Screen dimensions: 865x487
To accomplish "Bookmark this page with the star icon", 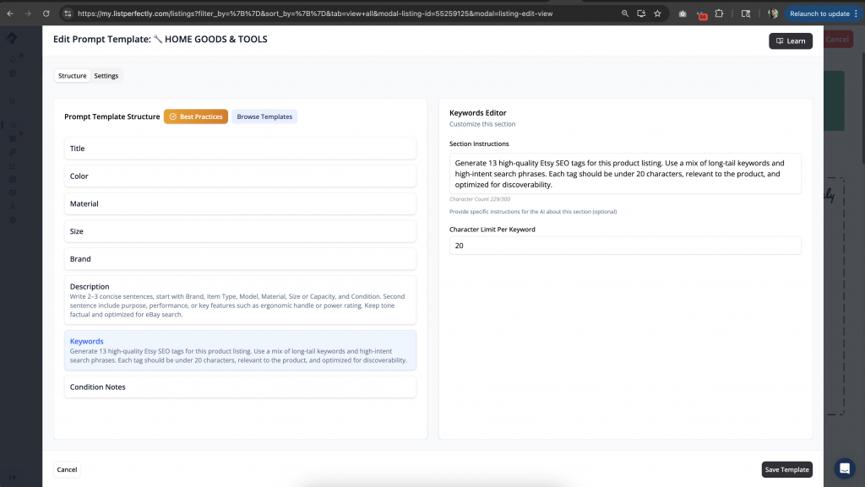I will point(657,14).
